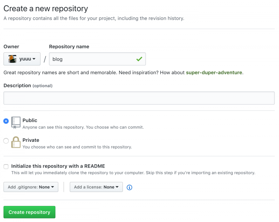This screenshot has height=222, width=279.
Task: Click the book icon beside Public
Action: (16, 123)
